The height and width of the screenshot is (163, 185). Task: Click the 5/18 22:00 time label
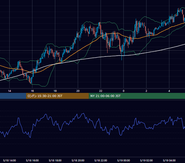point(101,160)
